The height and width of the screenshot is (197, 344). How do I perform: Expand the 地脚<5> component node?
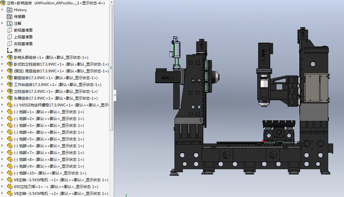2,139
